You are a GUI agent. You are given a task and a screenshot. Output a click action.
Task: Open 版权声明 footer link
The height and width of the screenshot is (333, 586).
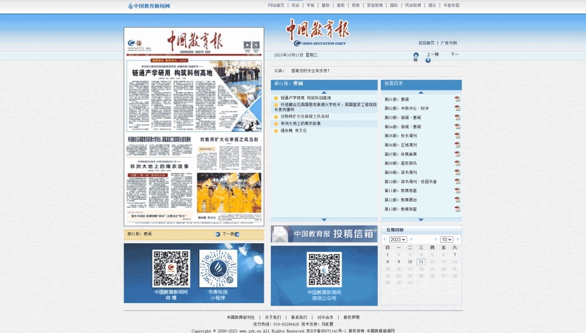pos(351,317)
